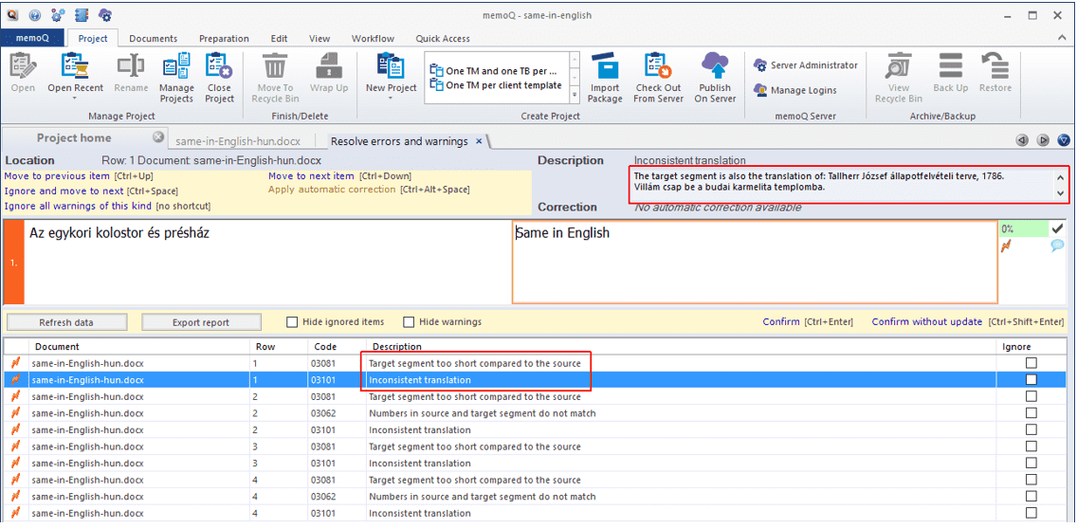Screen dimensions: 1077x528
Task: Click the tab list dropdown icon
Action: pos(1064,140)
